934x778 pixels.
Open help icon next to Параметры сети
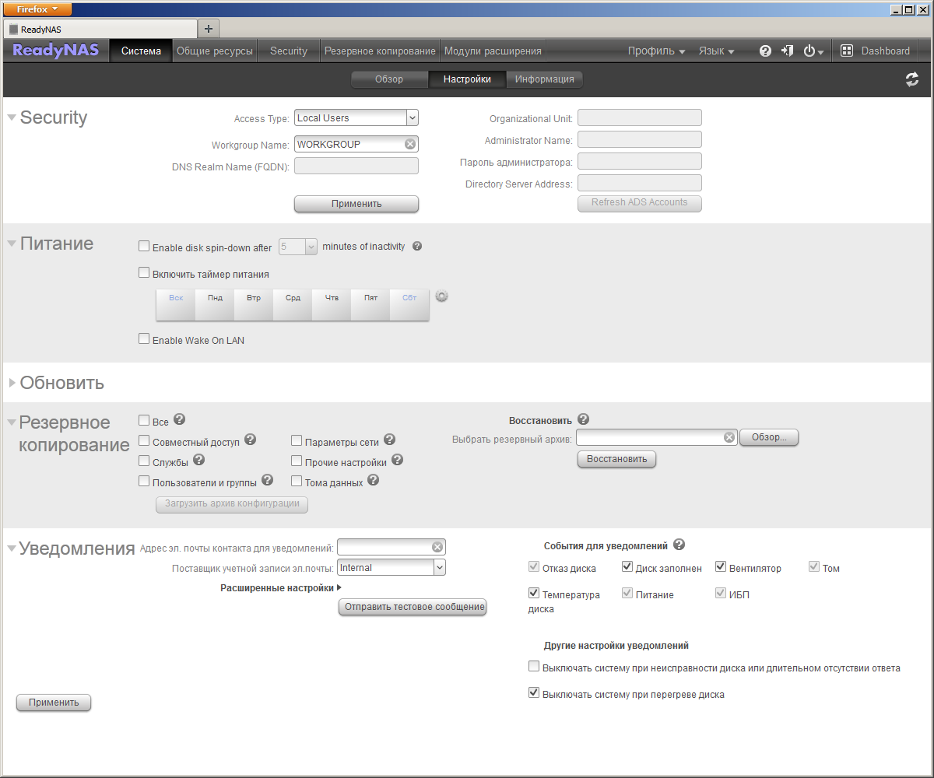point(390,439)
